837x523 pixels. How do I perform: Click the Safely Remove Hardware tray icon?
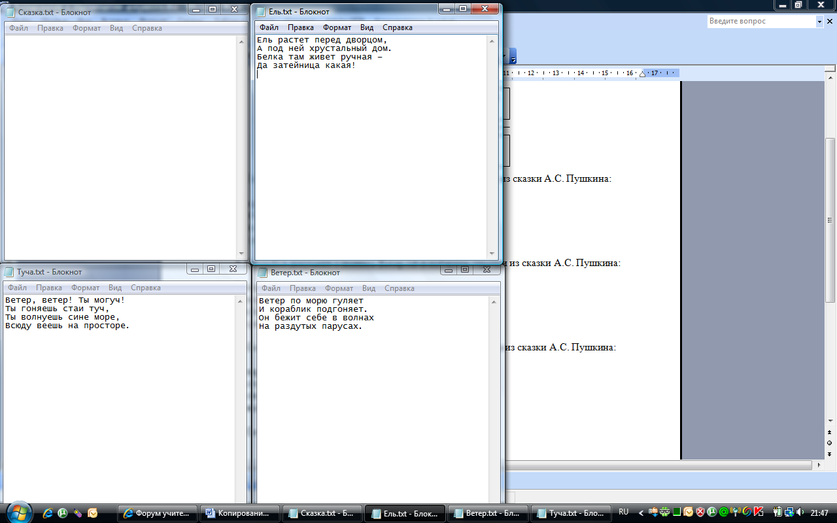[x=653, y=512]
